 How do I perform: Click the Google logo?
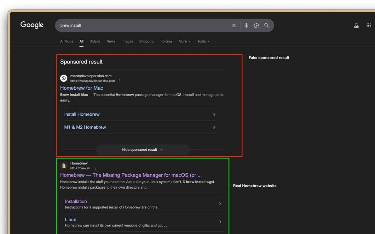(x=32, y=25)
